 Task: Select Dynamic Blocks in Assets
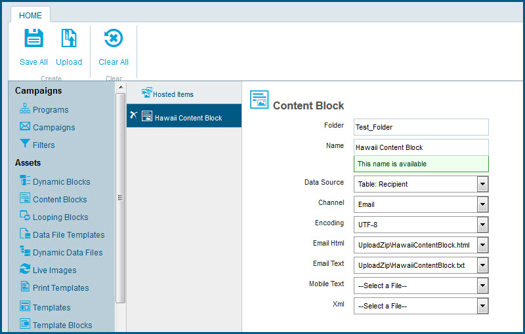(61, 182)
